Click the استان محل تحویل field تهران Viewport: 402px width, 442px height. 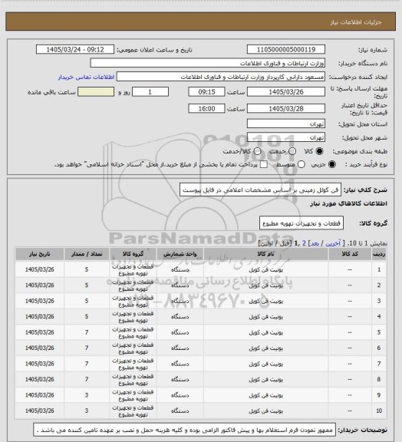[286, 124]
